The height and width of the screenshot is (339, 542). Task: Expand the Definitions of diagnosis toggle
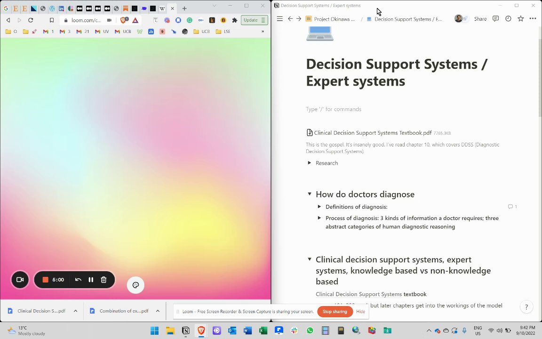pos(319,207)
